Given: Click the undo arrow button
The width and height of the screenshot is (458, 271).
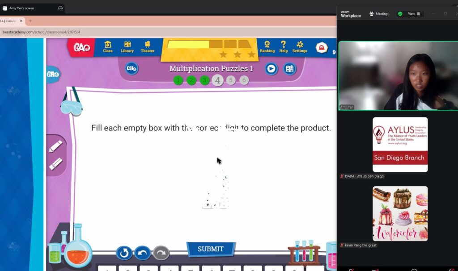Looking at the screenshot, I should point(143,253).
